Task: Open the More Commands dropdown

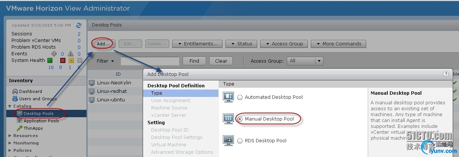Action: (x=338, y=44)
